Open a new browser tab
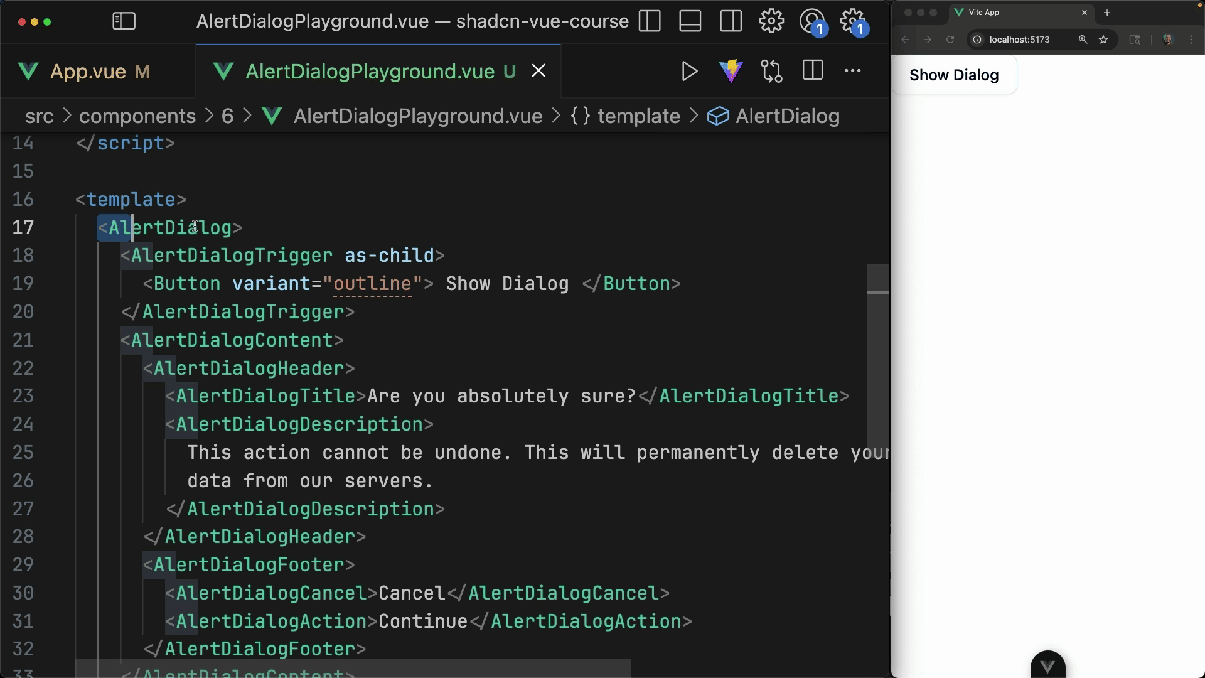Screen dimensions: 1205x678 1107,13
